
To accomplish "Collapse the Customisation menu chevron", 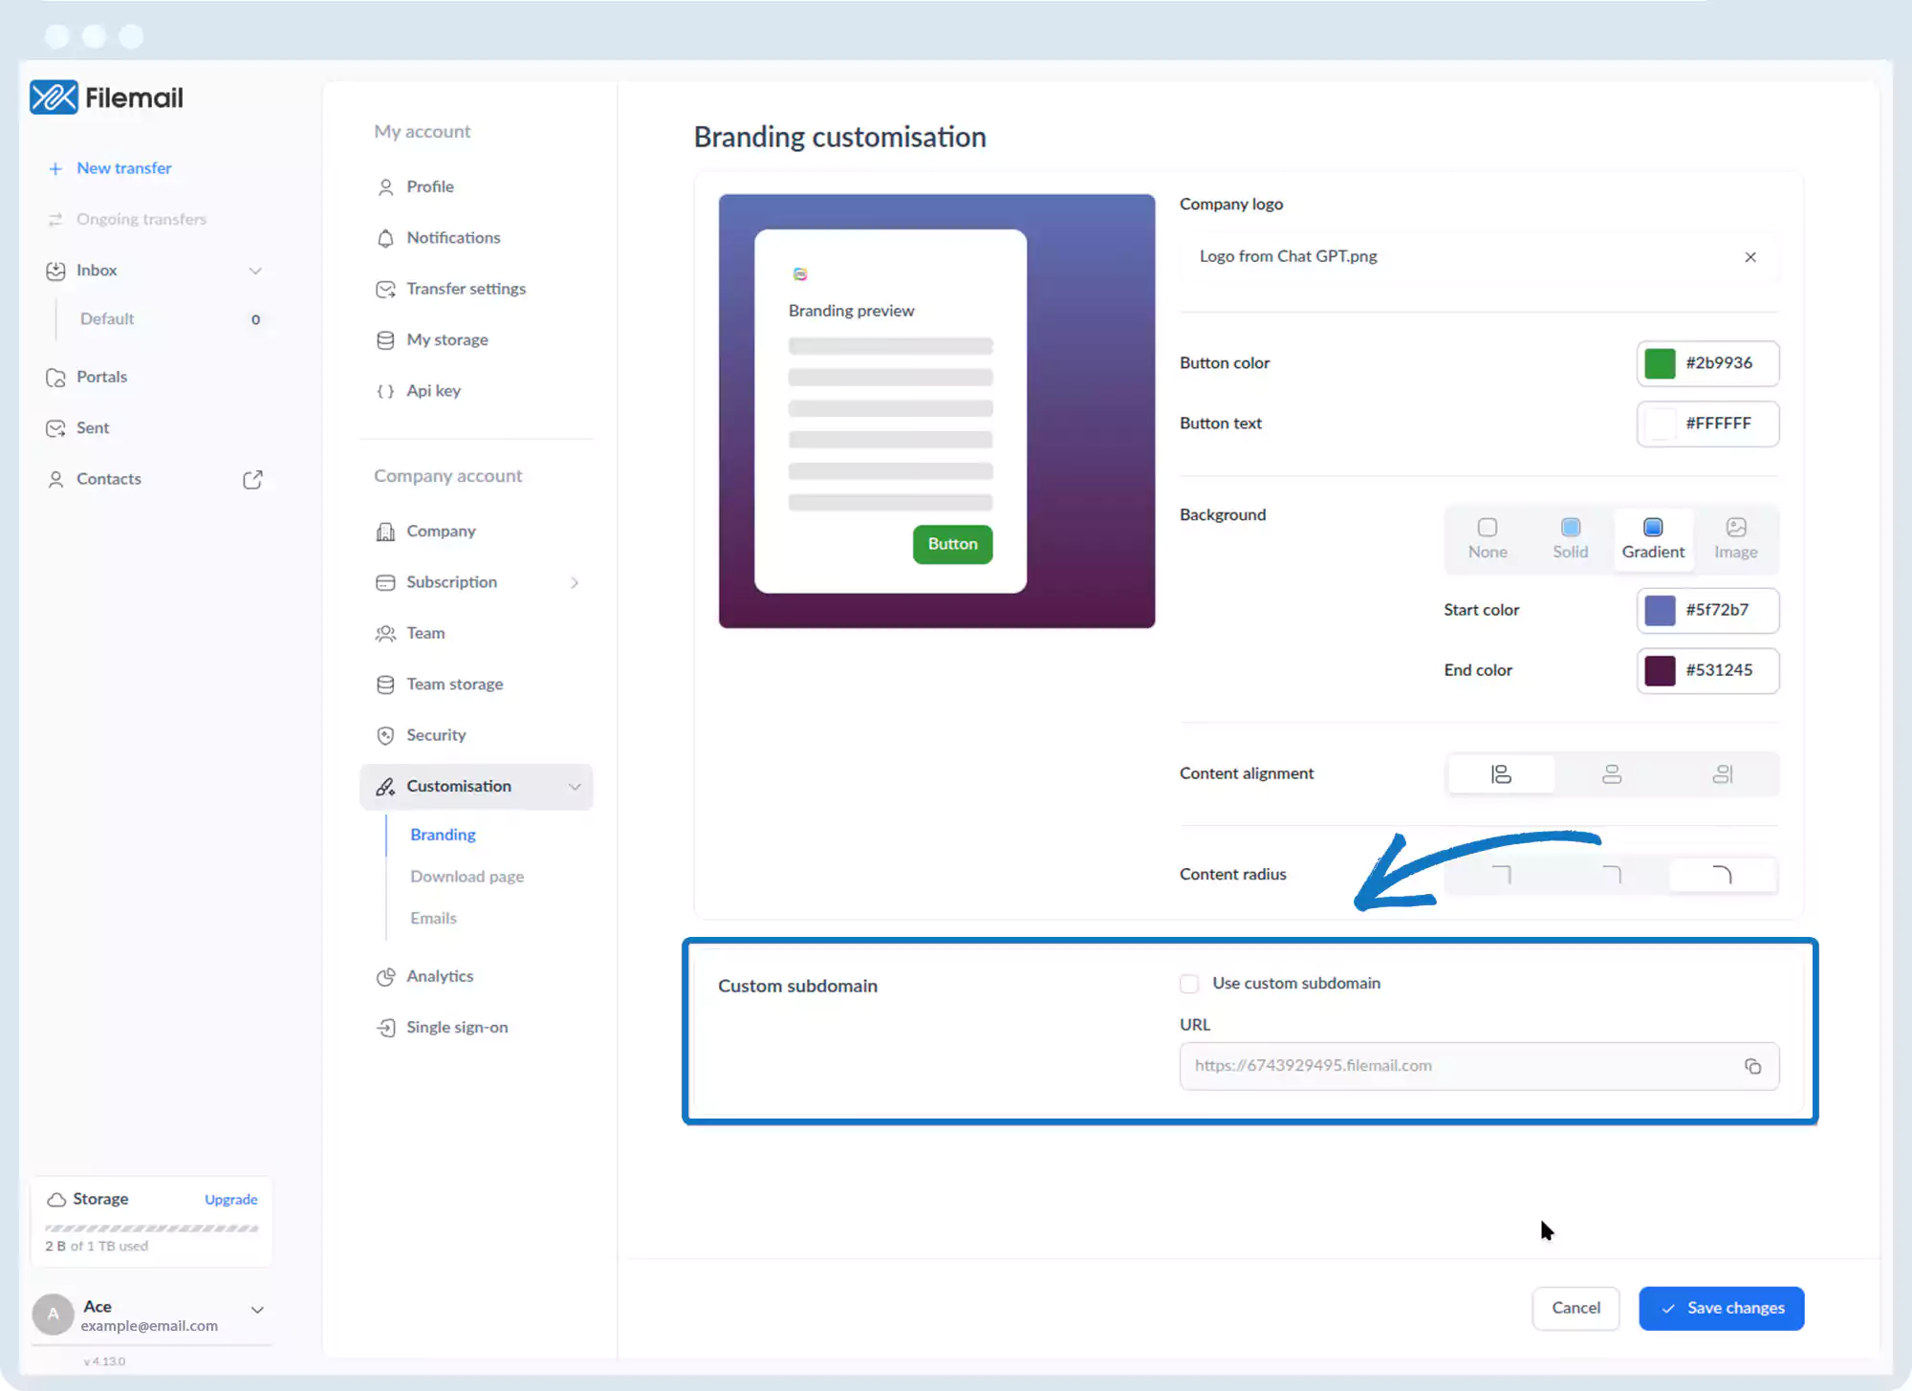I will (x=575, y=787).
